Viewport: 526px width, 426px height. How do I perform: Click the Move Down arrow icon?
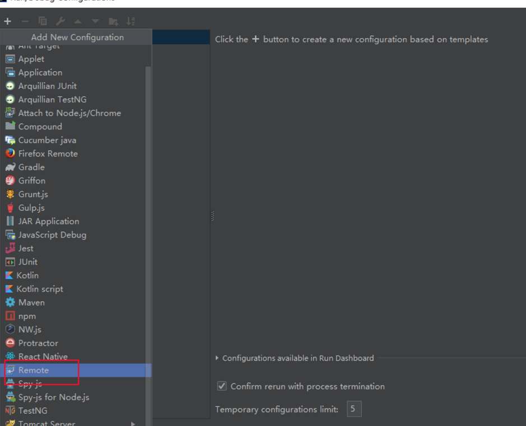click(x=96, y=21)
